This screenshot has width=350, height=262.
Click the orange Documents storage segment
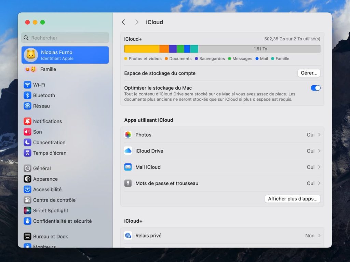coord(164,49)
